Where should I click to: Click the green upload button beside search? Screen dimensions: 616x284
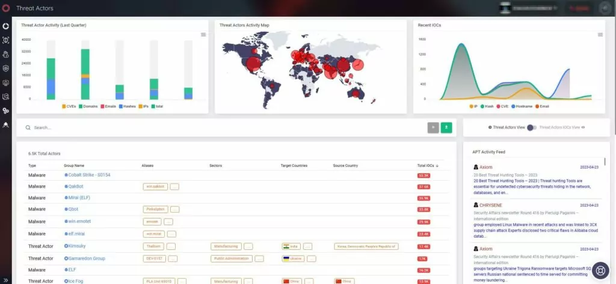pos(446,127)
